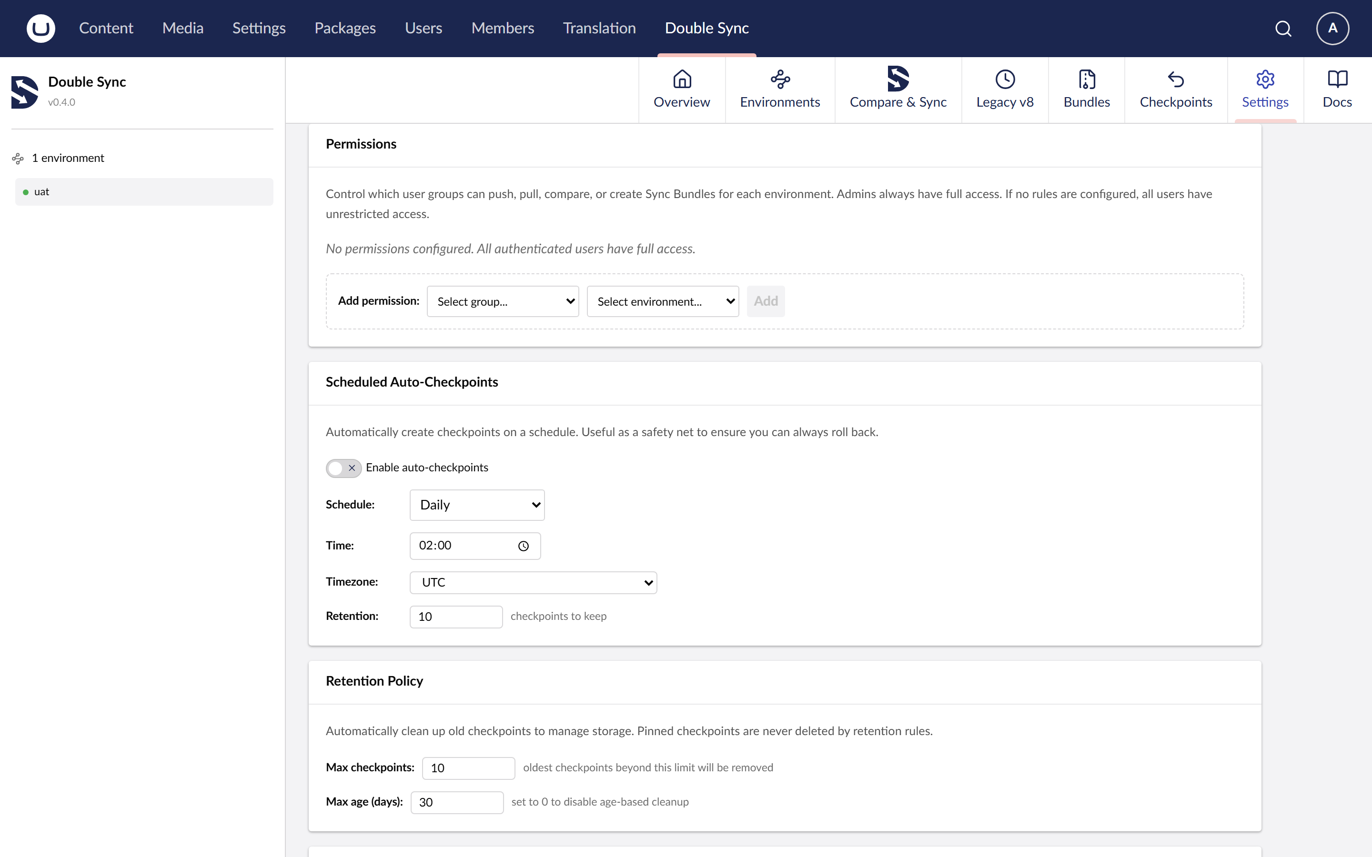Image resolution: width=1372 pixels, height=857 pixels.
Task: Select the uat environment
Action: coord(144,192)
